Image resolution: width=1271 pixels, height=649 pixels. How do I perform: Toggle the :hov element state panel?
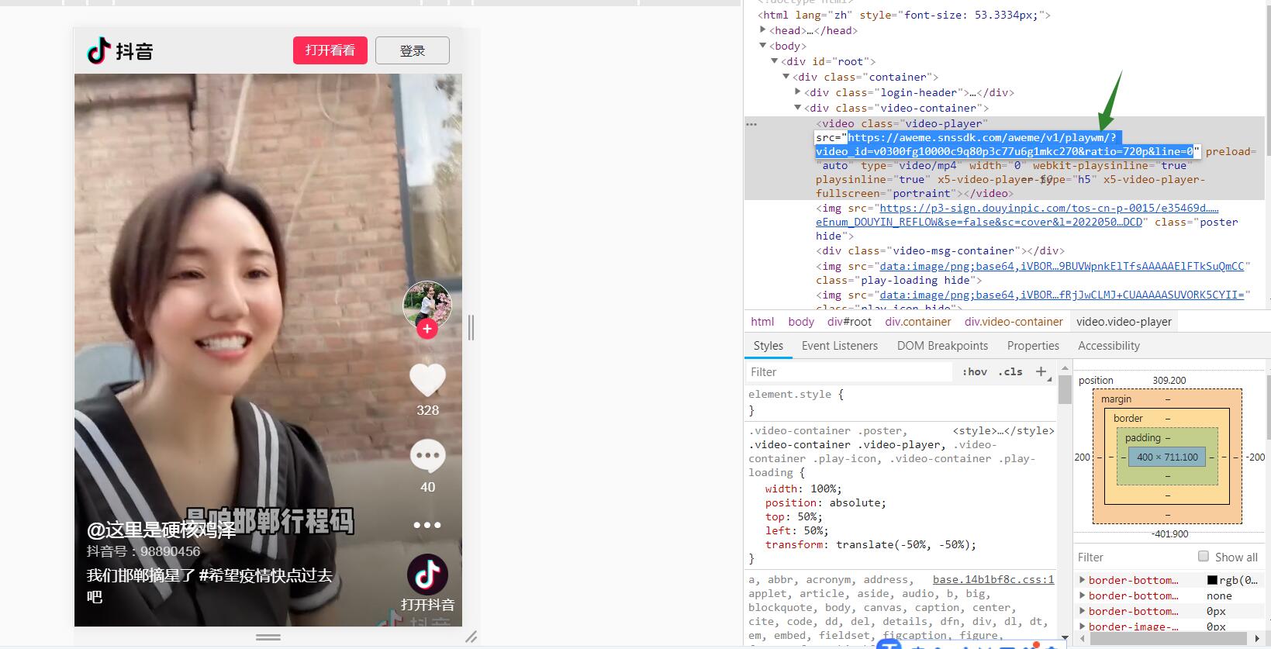[975, 372]
